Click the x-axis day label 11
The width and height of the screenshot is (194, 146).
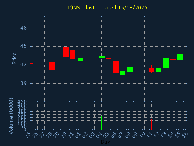click(x=149, y=135)
